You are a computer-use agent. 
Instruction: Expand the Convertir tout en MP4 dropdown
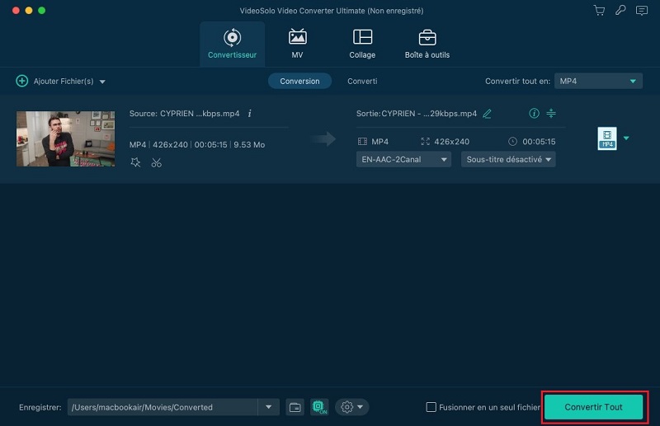click(597, 81)
